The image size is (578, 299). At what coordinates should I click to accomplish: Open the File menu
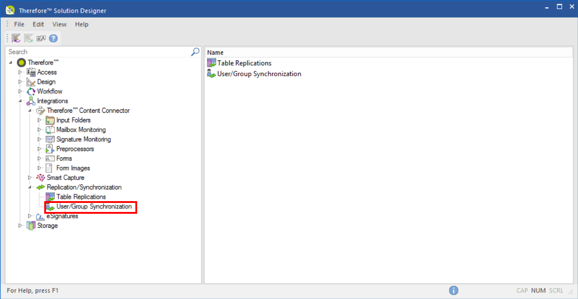(x=19, y=24)
